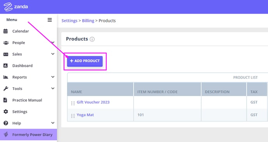The image size is (268, 142).
Task: Click the Gift Voucher 2023 drag handle
Action: pyautogui.click(x=73, y=103)
